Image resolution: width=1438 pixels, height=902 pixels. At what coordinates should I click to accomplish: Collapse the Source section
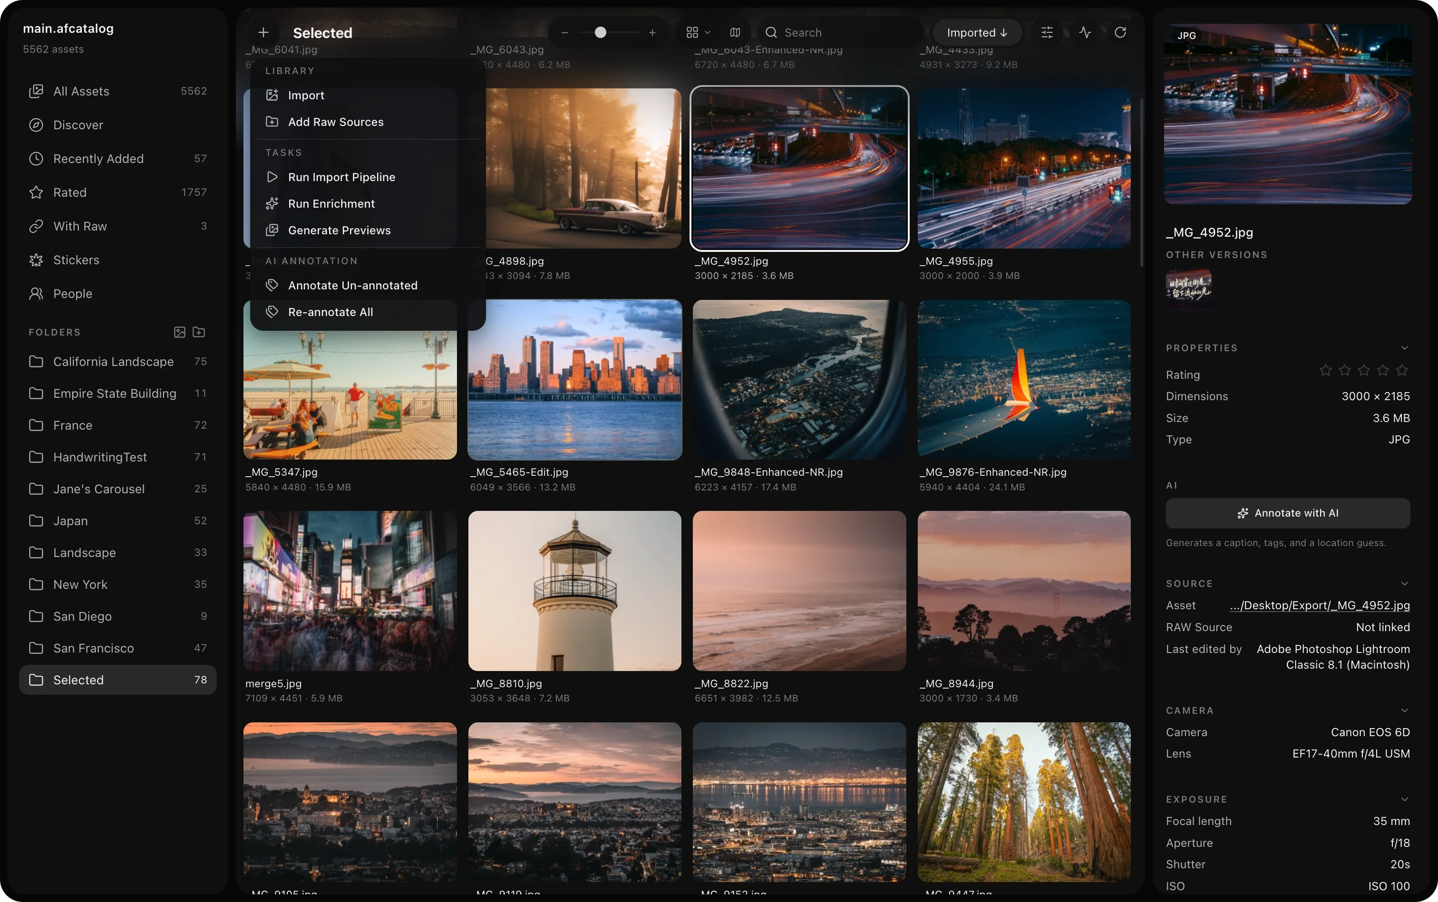pos(1405,584)
